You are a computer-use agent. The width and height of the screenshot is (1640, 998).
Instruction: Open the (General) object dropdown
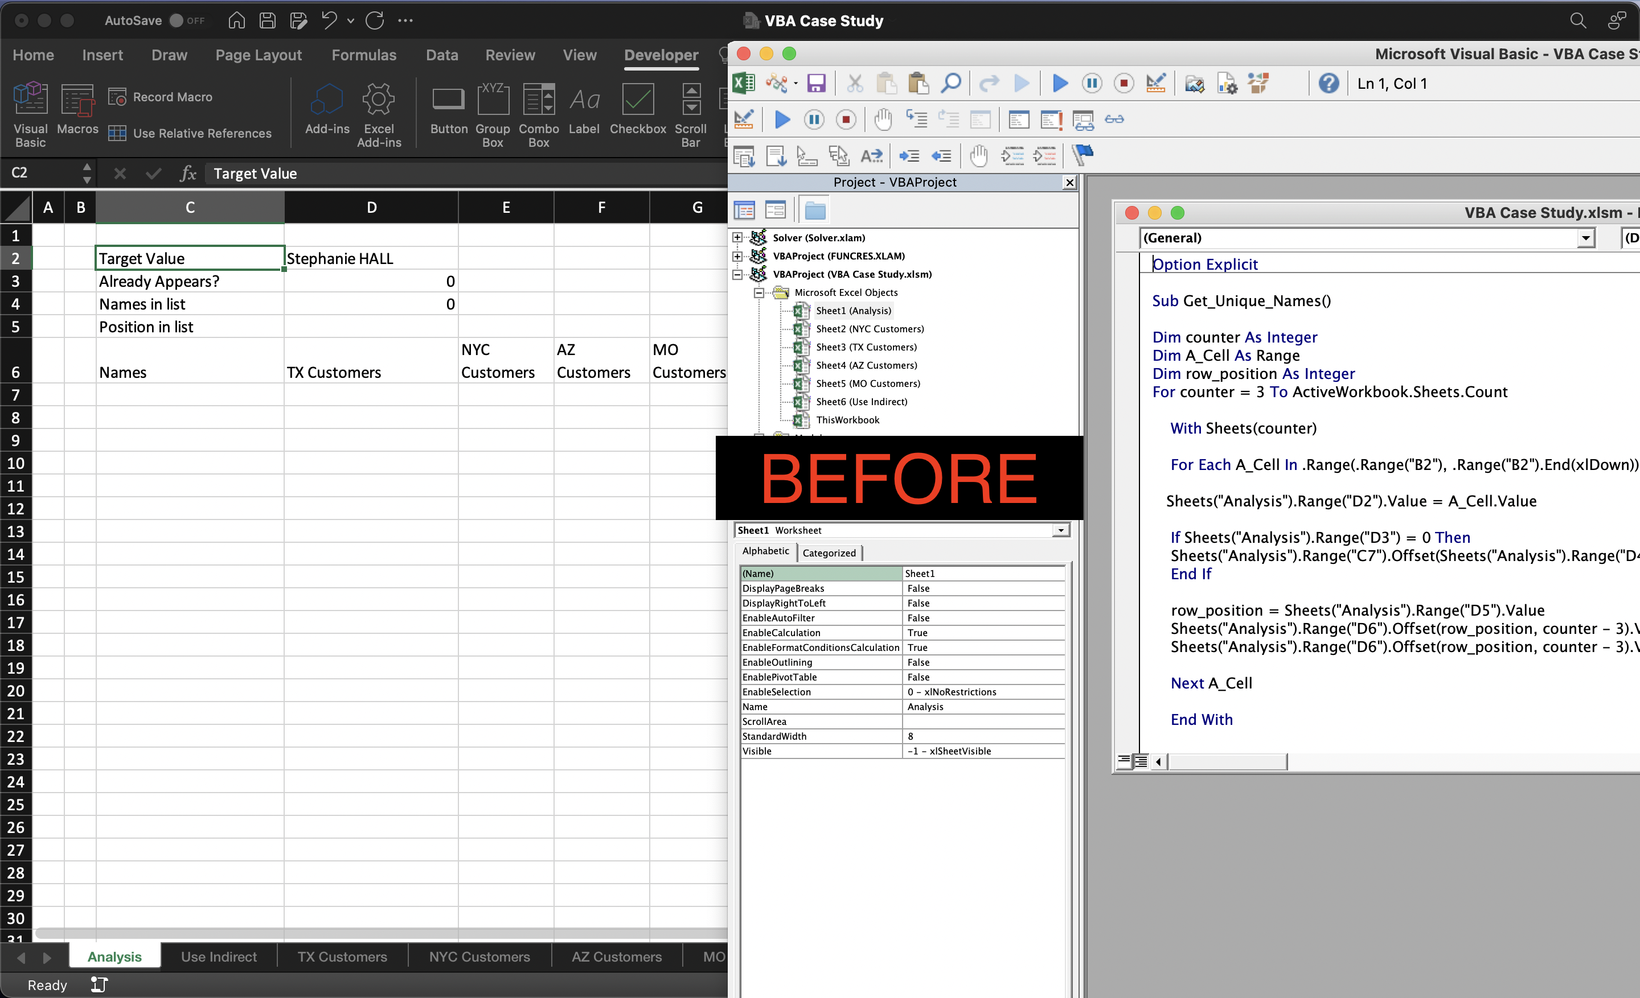[x=1585, y=238]
